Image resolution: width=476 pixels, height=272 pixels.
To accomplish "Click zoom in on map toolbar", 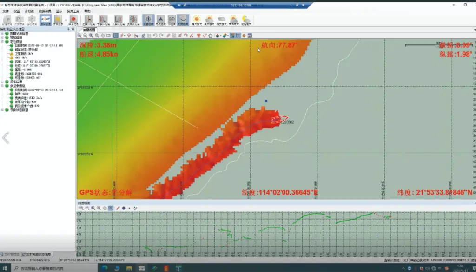I will (x=79, y=35).
